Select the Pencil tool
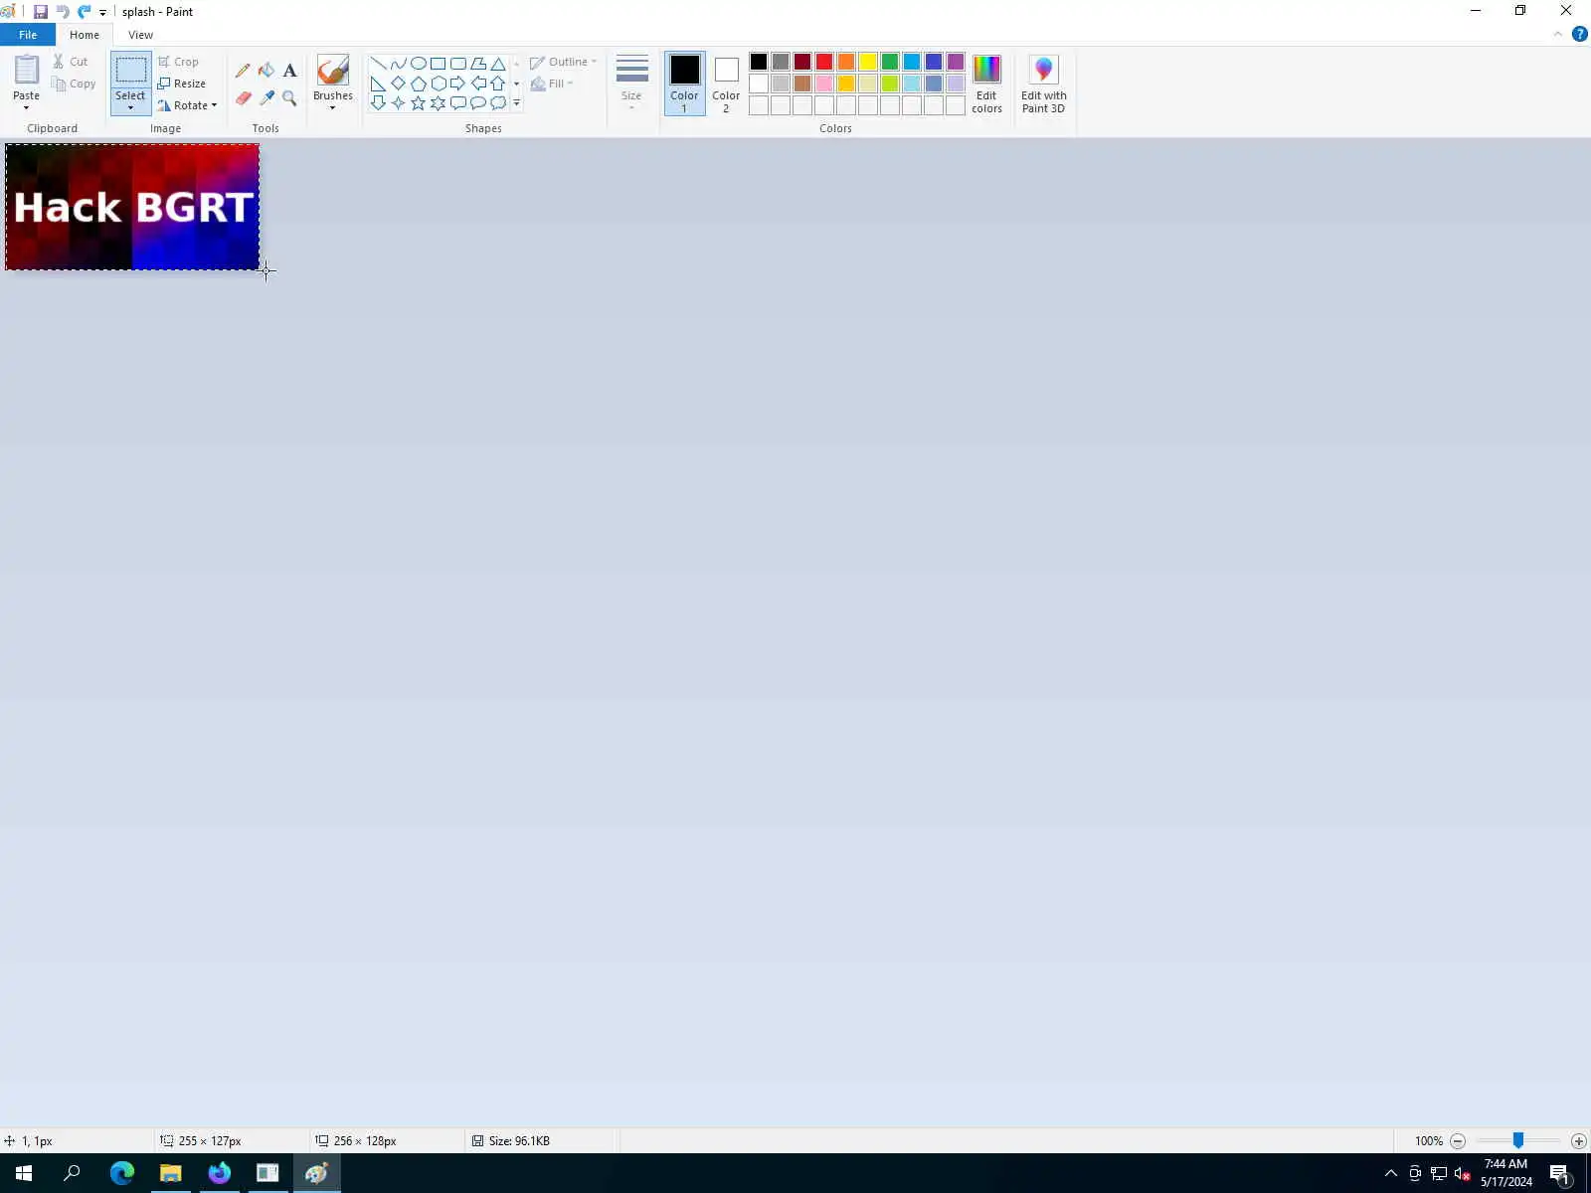The height and width of the screenshot is (1193, 1591). coord(243,71)
